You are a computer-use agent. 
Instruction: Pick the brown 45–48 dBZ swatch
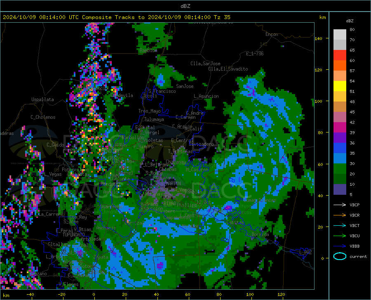[x=340, y=107]
